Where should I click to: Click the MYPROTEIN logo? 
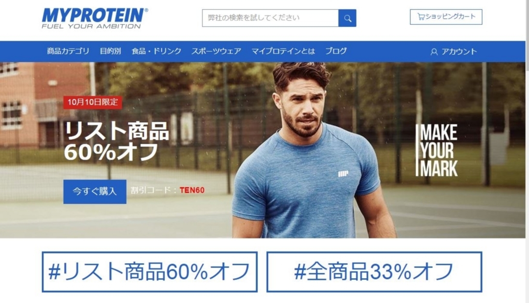(95, 18)
